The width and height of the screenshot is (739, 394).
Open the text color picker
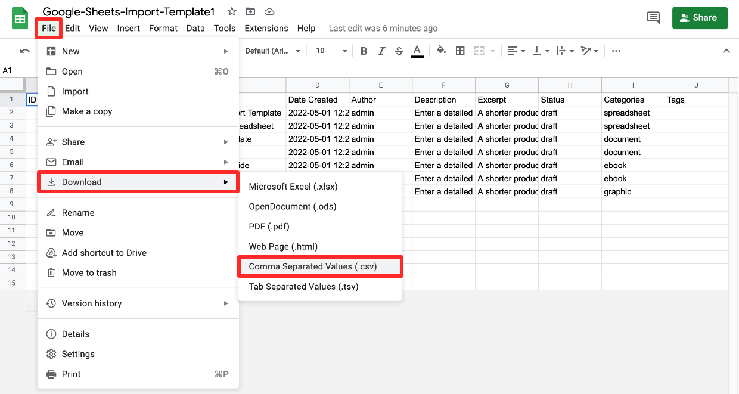(417, 51)
